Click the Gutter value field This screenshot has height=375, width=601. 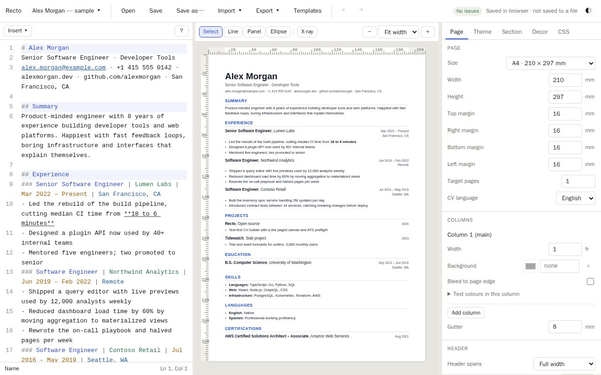(x=565, y=327)
